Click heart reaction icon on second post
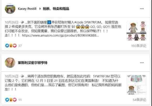 [x=15, y=100]
